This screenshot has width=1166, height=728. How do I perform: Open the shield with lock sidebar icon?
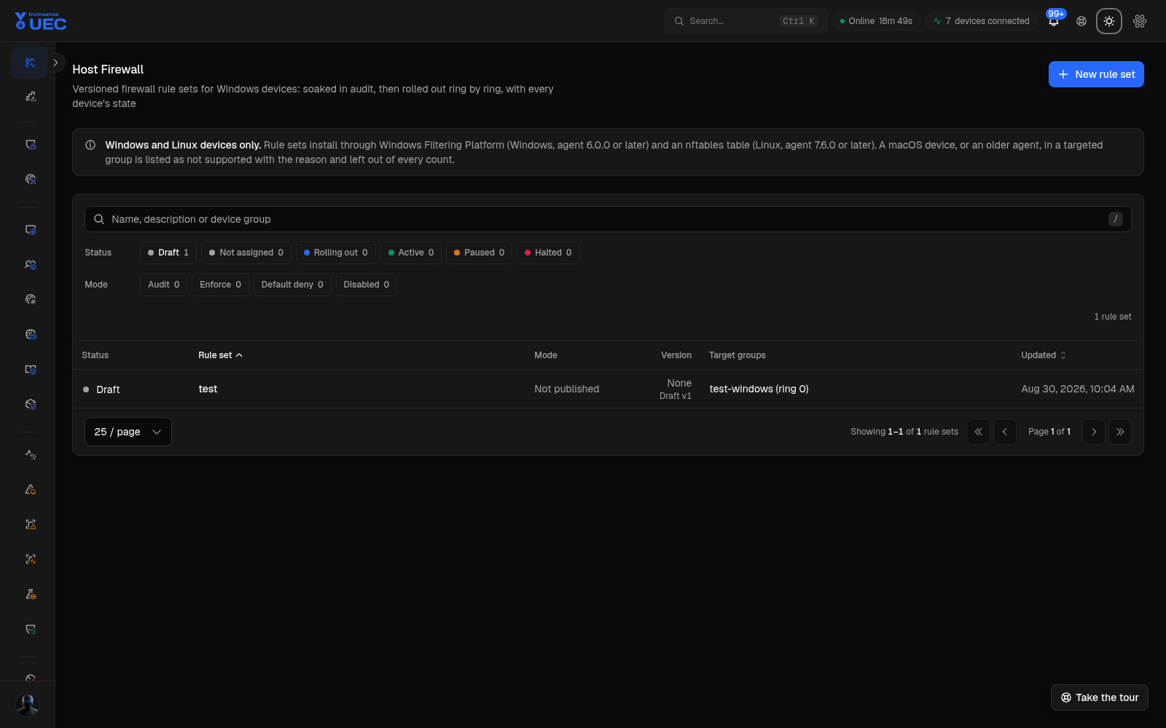[30, 145]
